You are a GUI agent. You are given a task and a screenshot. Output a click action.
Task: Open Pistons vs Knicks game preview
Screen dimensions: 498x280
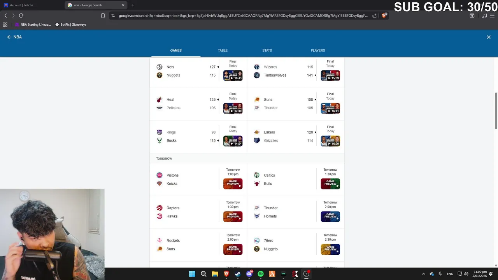click(233, 184)
